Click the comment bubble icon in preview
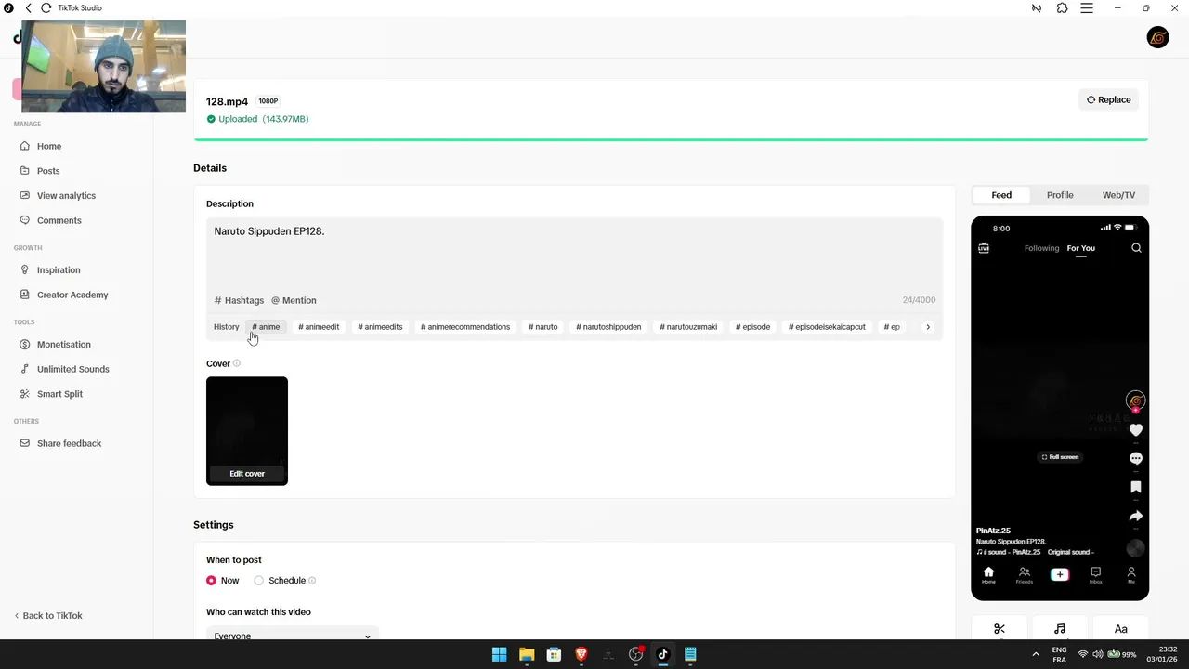This screenshot has width=1189, height=669. (x=1135, y=459)
